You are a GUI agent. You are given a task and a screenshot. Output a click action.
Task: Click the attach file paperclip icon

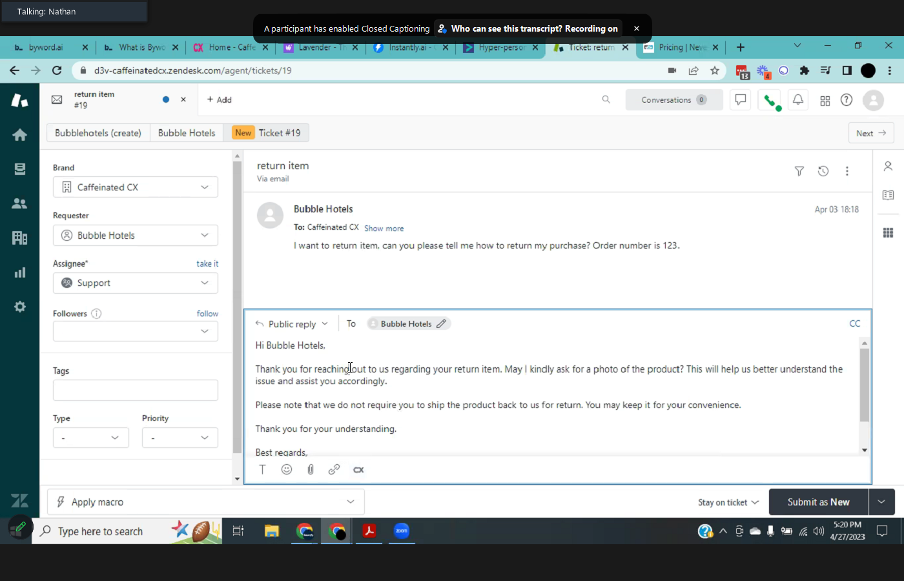[x=311, y=469]
